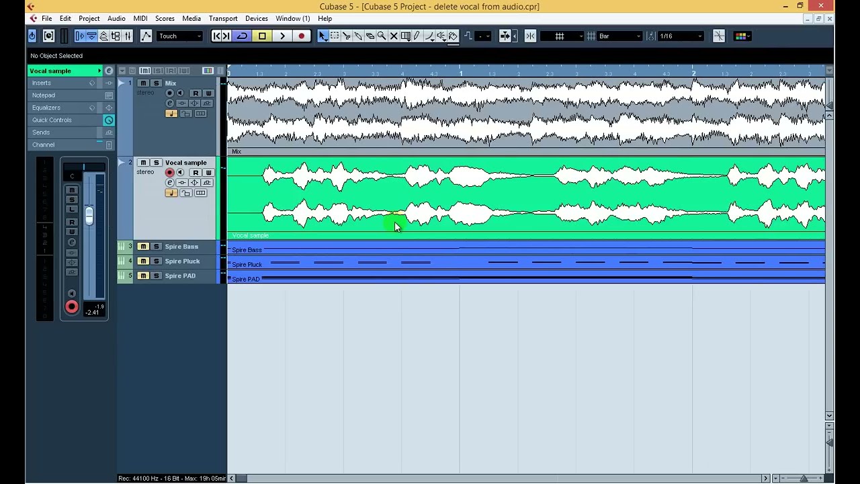Open the Audio menu
This screenshot has width=860, height=484.
pyautogui.click(x=116, y=18)
